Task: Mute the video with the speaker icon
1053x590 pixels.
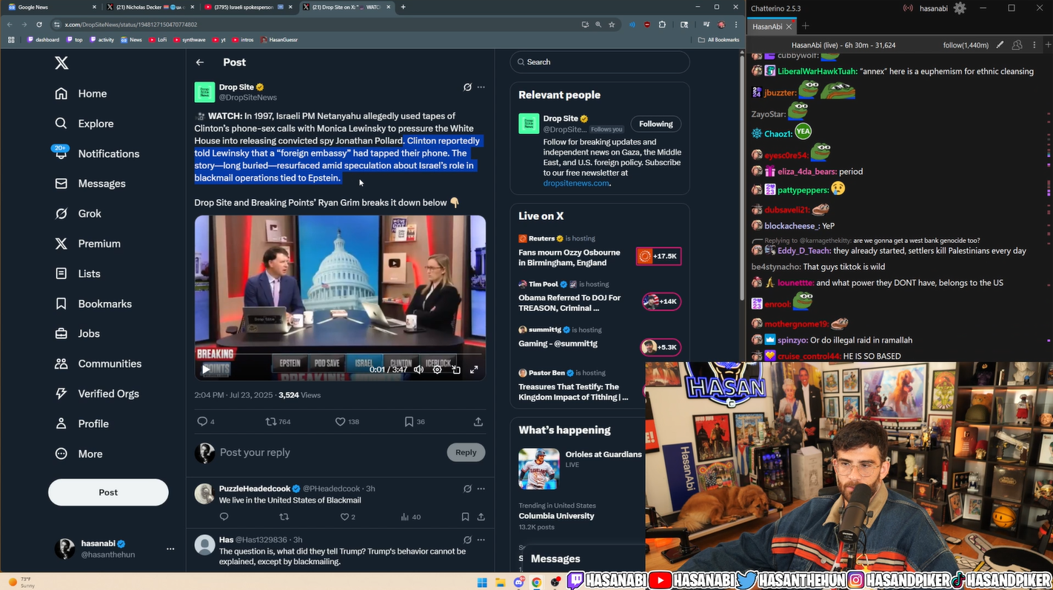Action: pyautogui.click(x=419, y=369)
